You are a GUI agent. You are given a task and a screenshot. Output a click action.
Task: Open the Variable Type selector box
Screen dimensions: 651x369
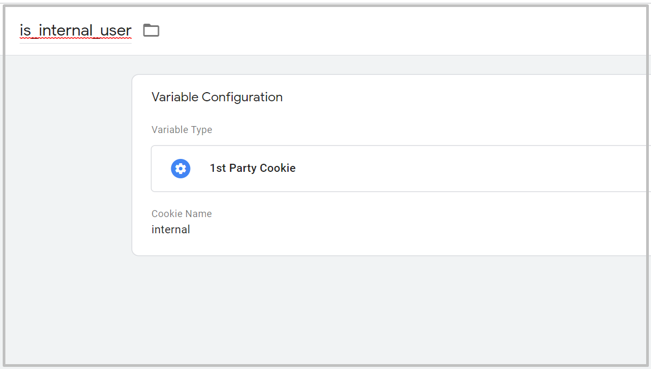401,168
